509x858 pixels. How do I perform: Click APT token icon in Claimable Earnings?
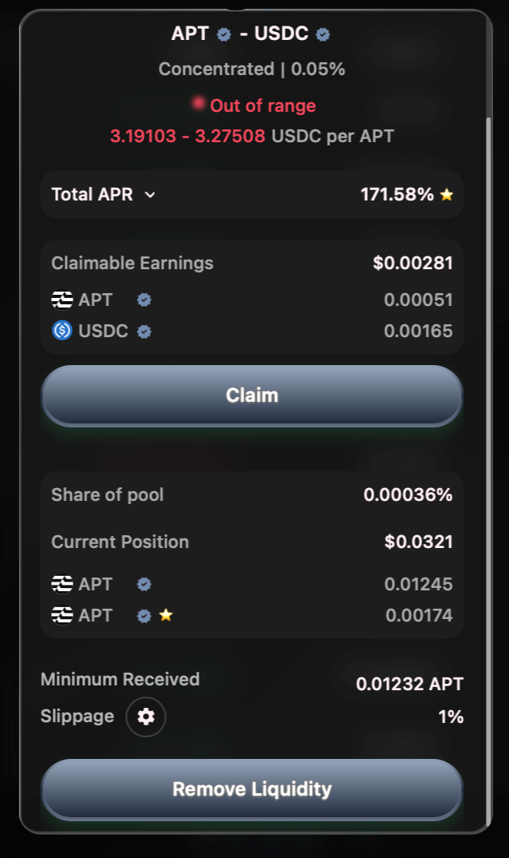[x=62, y=300]
